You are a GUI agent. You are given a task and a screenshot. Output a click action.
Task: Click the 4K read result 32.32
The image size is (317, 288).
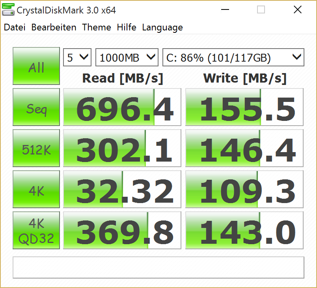[122, 189]
